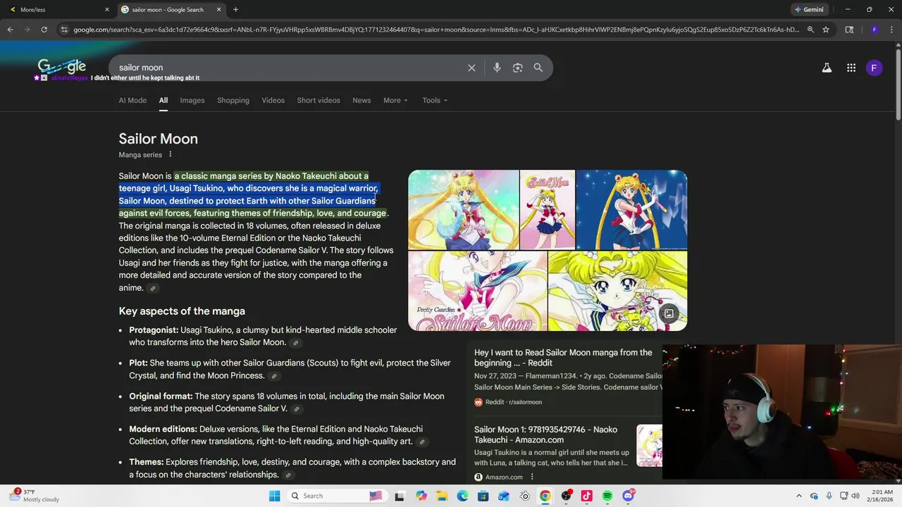Image resolution: width=902 pixels, height=507 pixels.
Task: Click the link icon after the Modern editions bullet
Action: pos(421,442)
